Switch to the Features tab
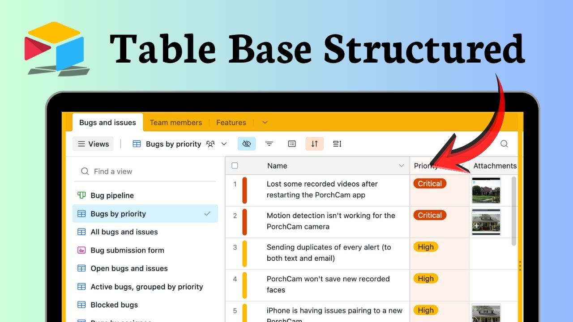The width and height of the screenshot is (573, 322). click(231, 123)
